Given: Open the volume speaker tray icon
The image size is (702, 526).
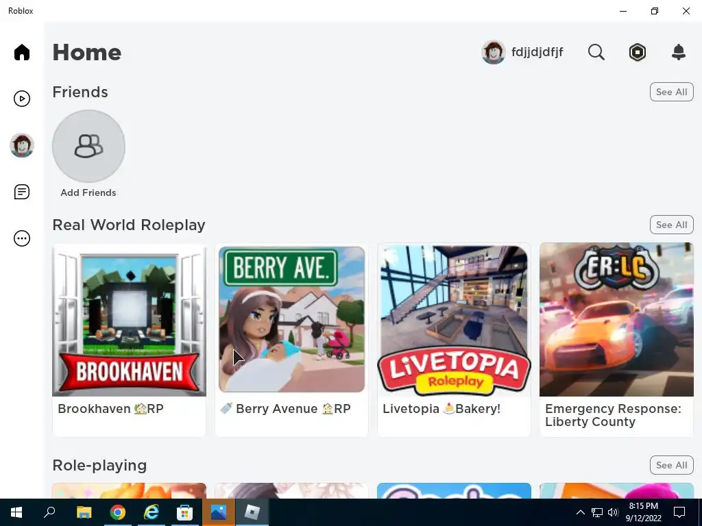Looking at the screenshot, I should click(x=613, y=512).
